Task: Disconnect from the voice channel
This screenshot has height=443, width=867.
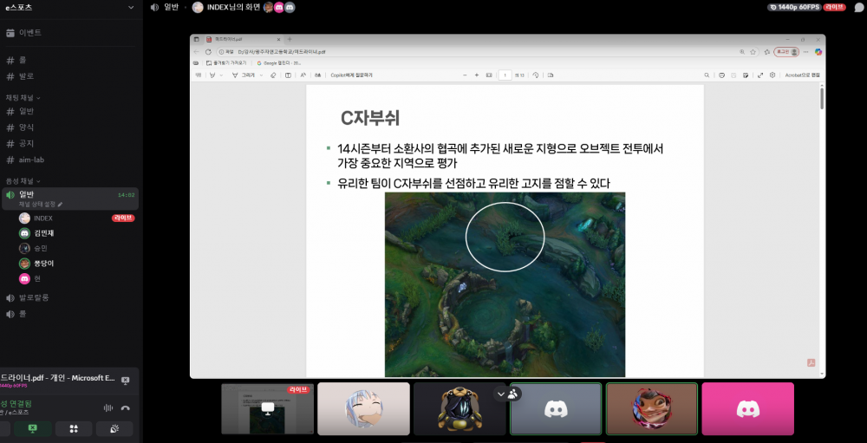Action: coord(126,407)
